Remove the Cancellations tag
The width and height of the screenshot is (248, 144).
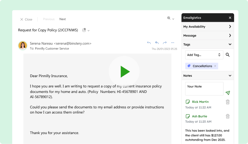point(215,66)
